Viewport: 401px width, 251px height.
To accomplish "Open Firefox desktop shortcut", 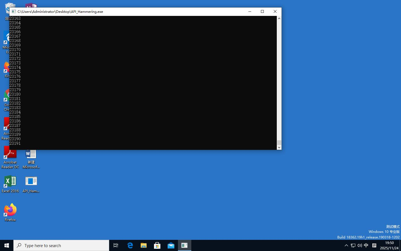I will [x=10, y=211].
